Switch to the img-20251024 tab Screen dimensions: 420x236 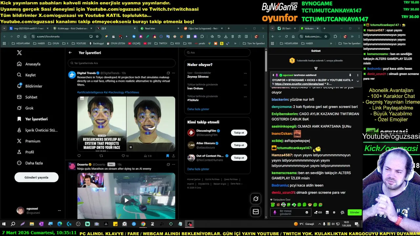(x=29, y=29)
